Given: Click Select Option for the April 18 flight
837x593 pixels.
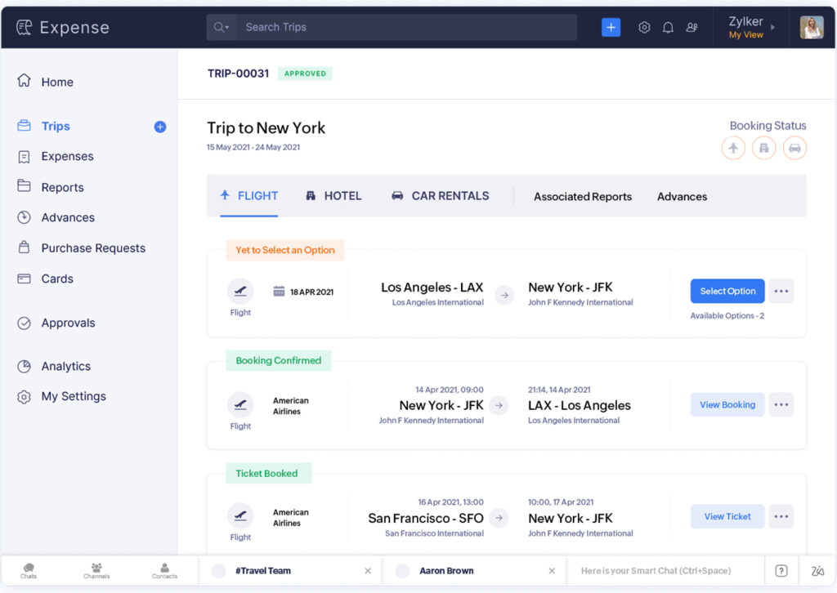Looking at the screenshot, I should 727,291.
